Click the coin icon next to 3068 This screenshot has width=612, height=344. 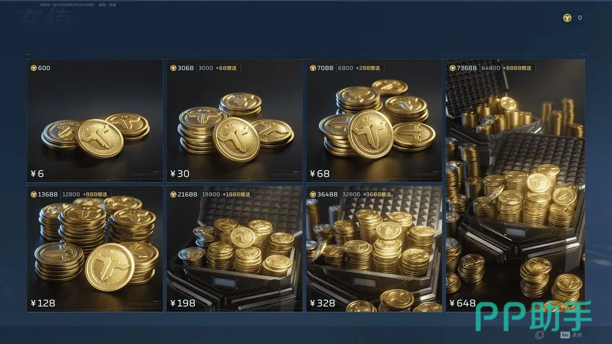[173, 68]
